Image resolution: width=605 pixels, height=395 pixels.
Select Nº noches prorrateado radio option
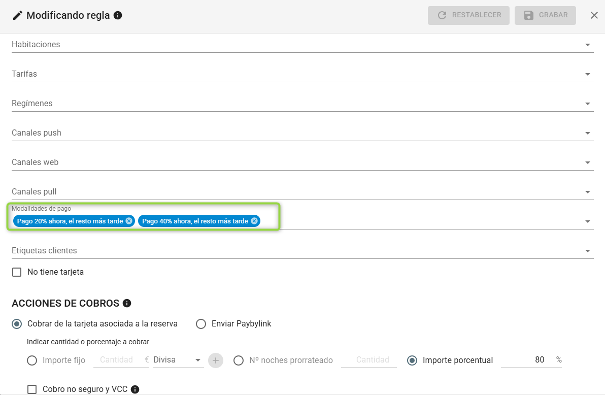[239, 360]
